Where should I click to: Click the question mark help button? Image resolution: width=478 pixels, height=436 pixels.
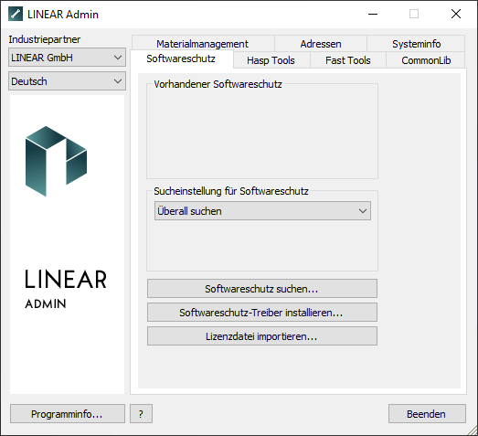[x=141, y=414]
